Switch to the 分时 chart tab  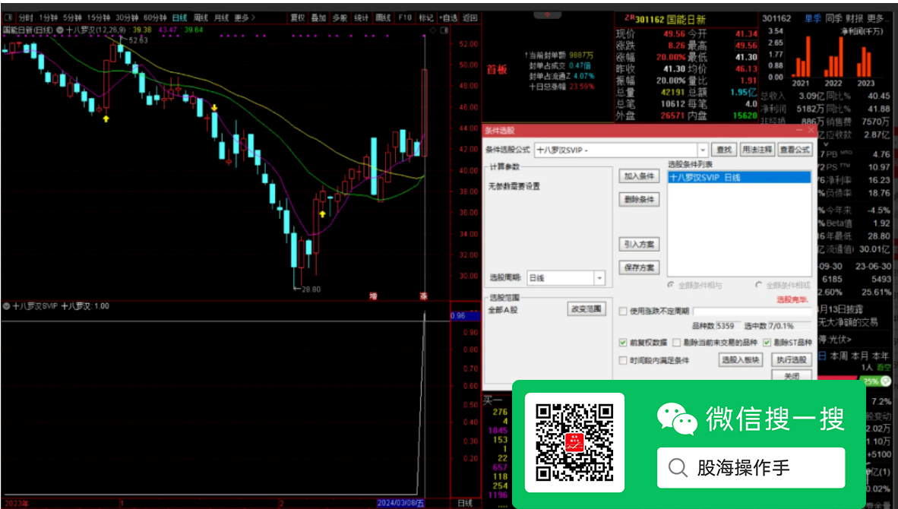click(26, 17)
